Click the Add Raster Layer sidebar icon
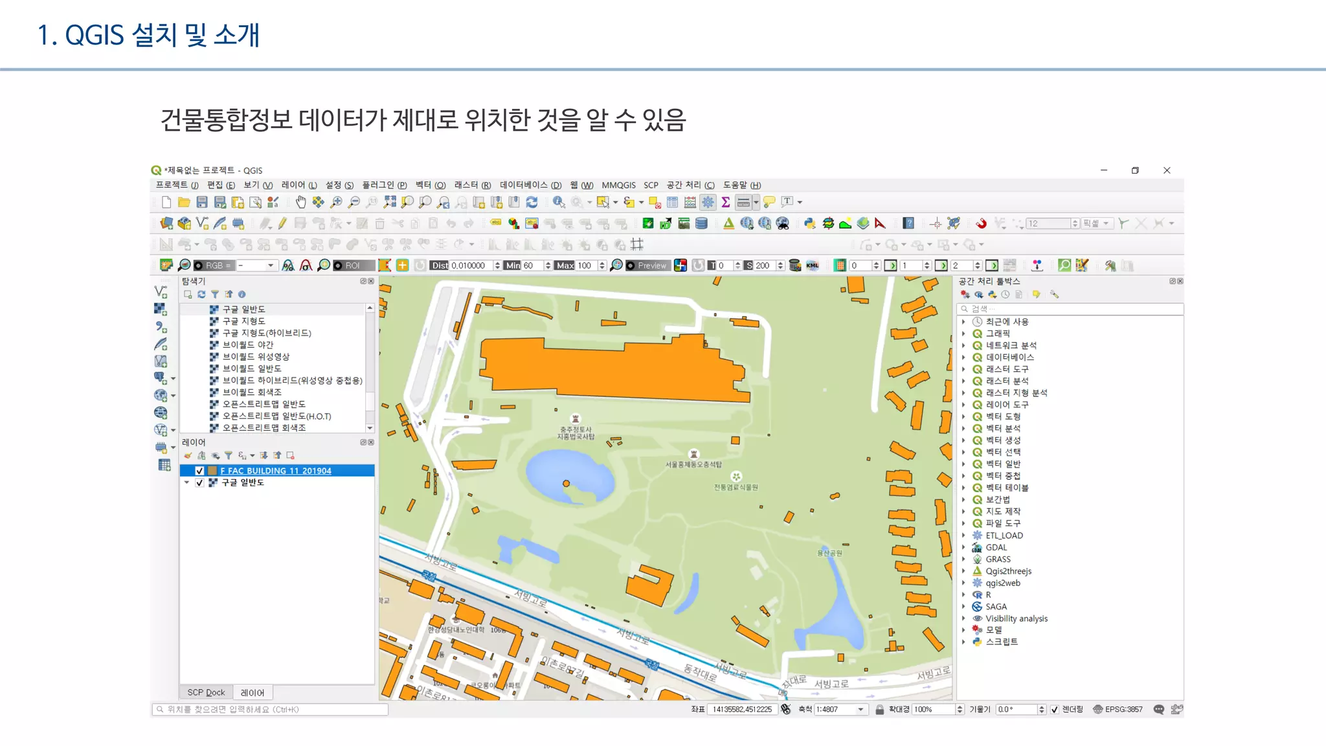1326x746 pixels. tap(161, 310)
